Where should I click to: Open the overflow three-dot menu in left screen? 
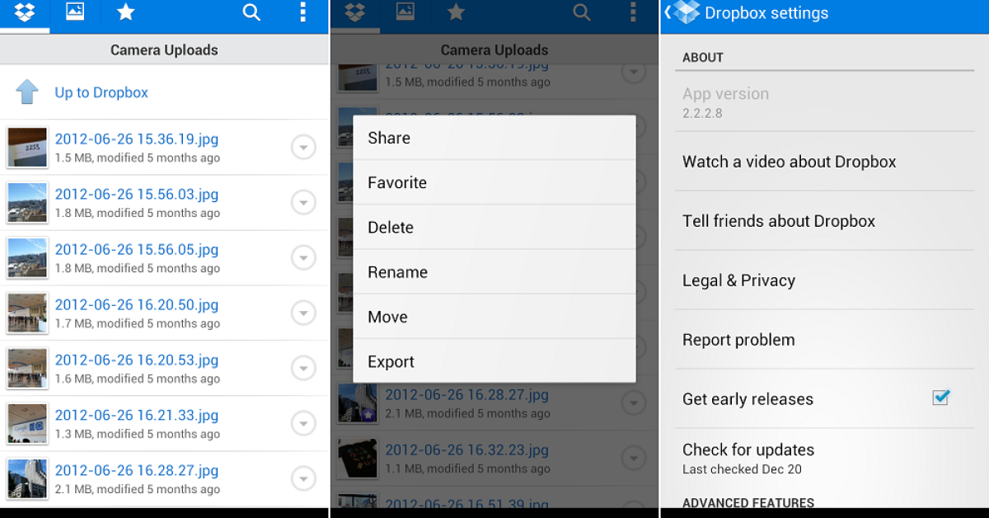coord(302,12)
